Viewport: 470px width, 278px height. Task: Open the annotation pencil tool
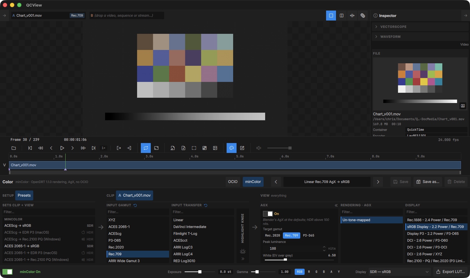coord(242,148)
